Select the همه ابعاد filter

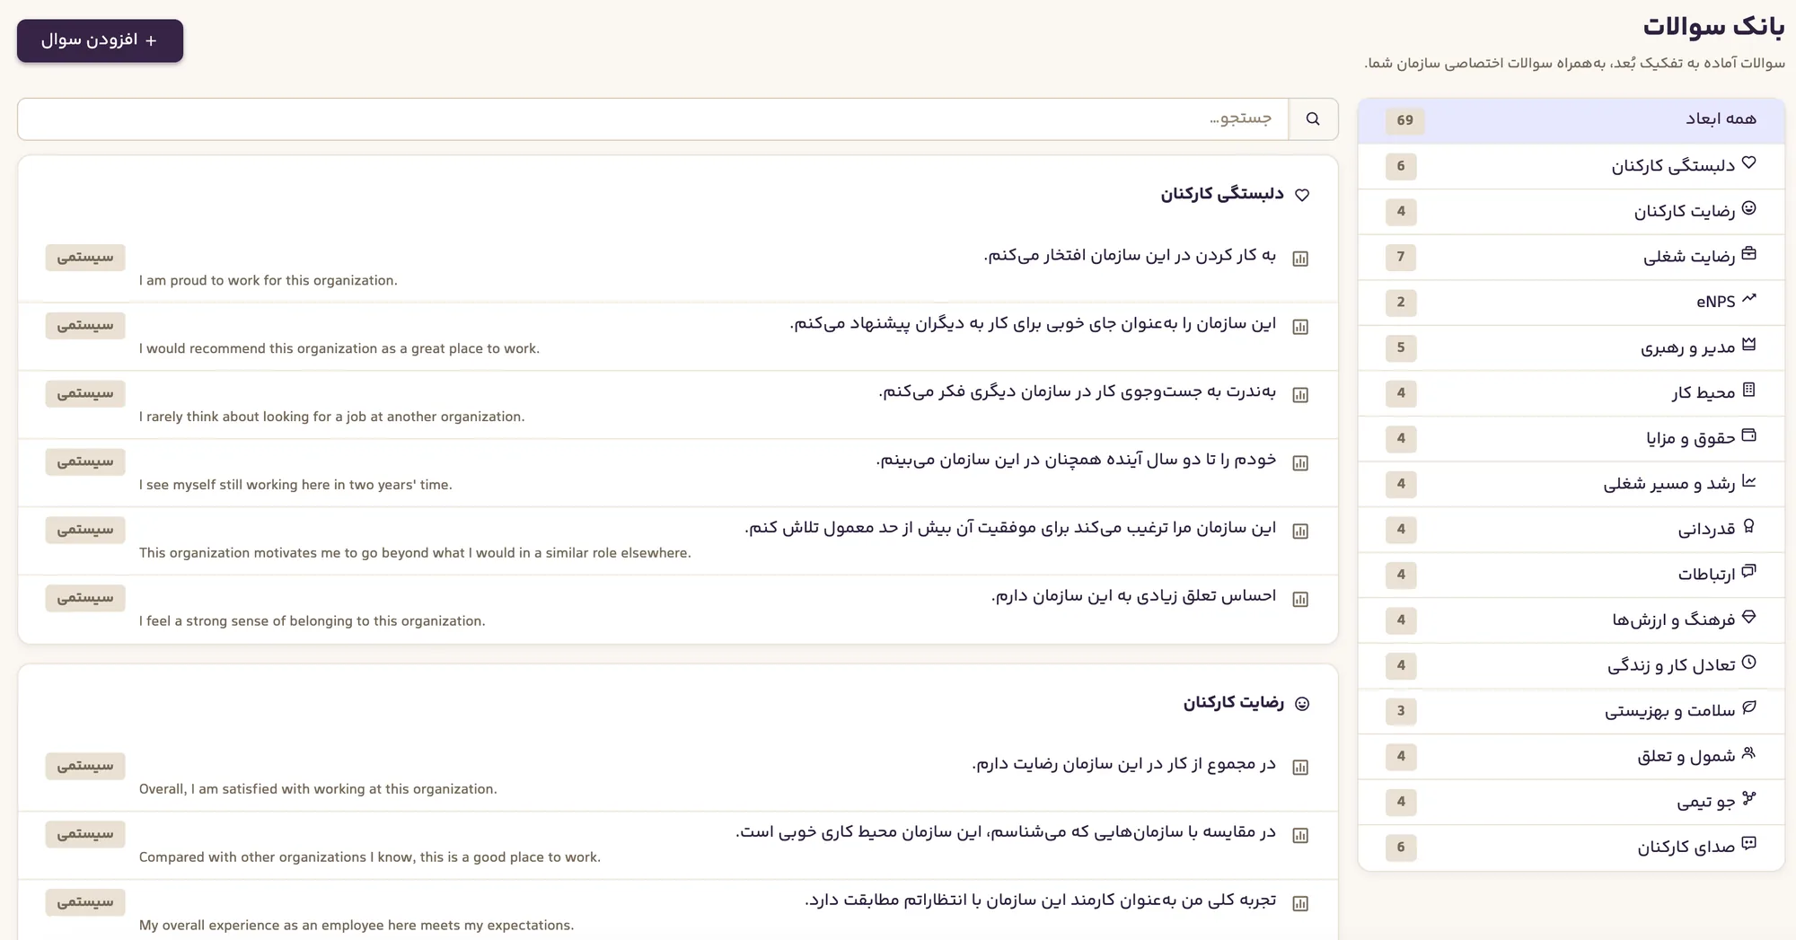[1571, 120]
